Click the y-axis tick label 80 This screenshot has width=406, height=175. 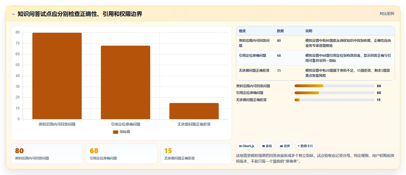[18, 32]
